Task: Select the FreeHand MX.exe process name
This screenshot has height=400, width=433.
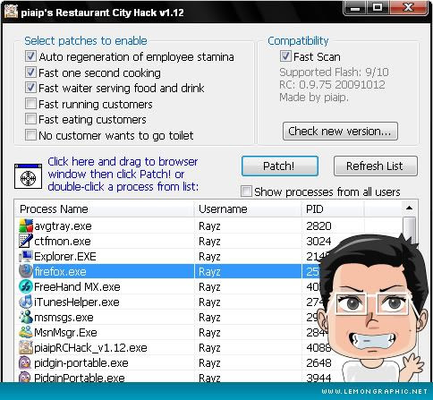Action: (x=77, y=287)
